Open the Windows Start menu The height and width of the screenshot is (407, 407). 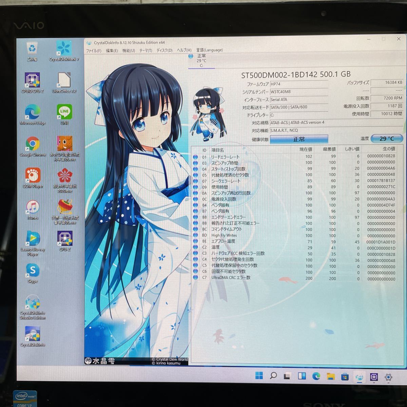pyautogui.click(x=259, y=376)
